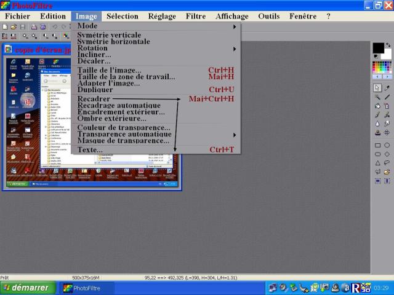
Task: Choose the Lasso selection shape
Action: coord(387,163)
